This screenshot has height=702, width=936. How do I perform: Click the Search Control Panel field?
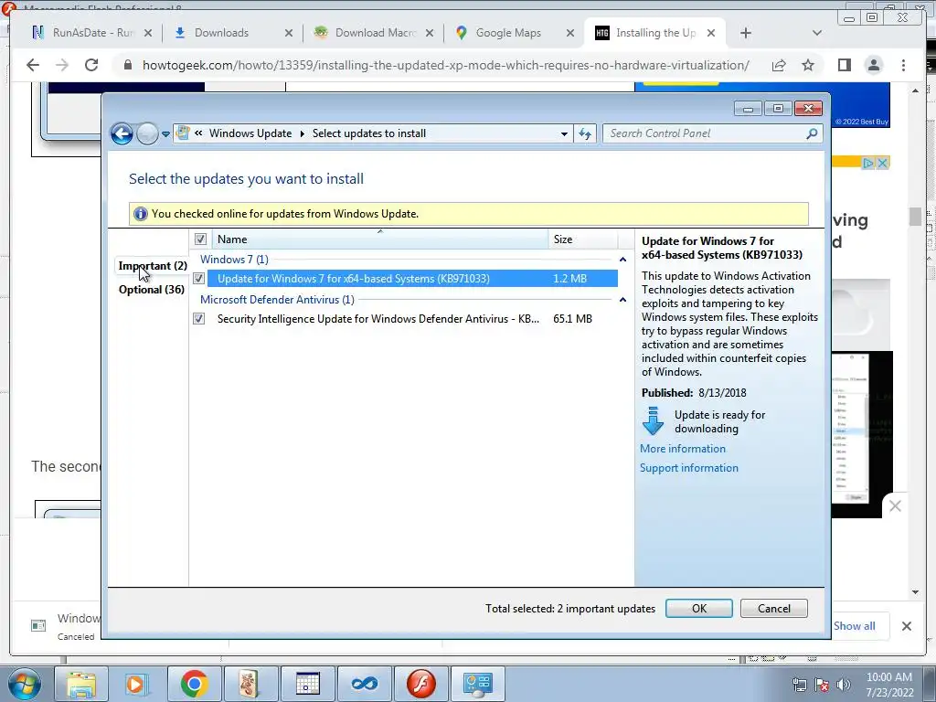pyautogui.click(x=705, y=133)
